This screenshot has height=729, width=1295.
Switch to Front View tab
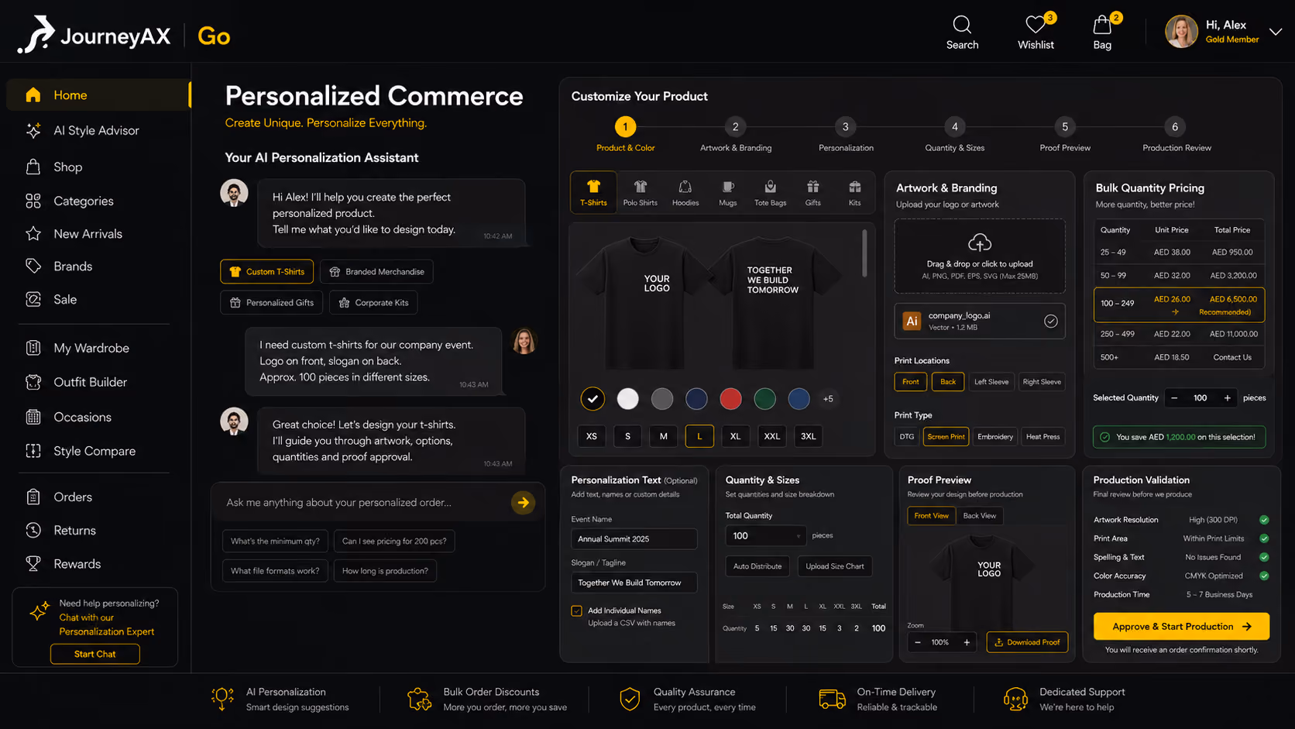click(931, 516)
